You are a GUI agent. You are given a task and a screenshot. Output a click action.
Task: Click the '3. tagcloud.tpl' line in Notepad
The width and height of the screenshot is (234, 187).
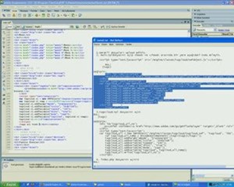click(x=118, y=112)
